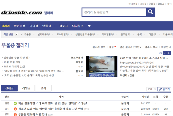Focus the 갤러리 & 통합검색 search field
Screen dimensions: 173x116
[x=113, y=12]
